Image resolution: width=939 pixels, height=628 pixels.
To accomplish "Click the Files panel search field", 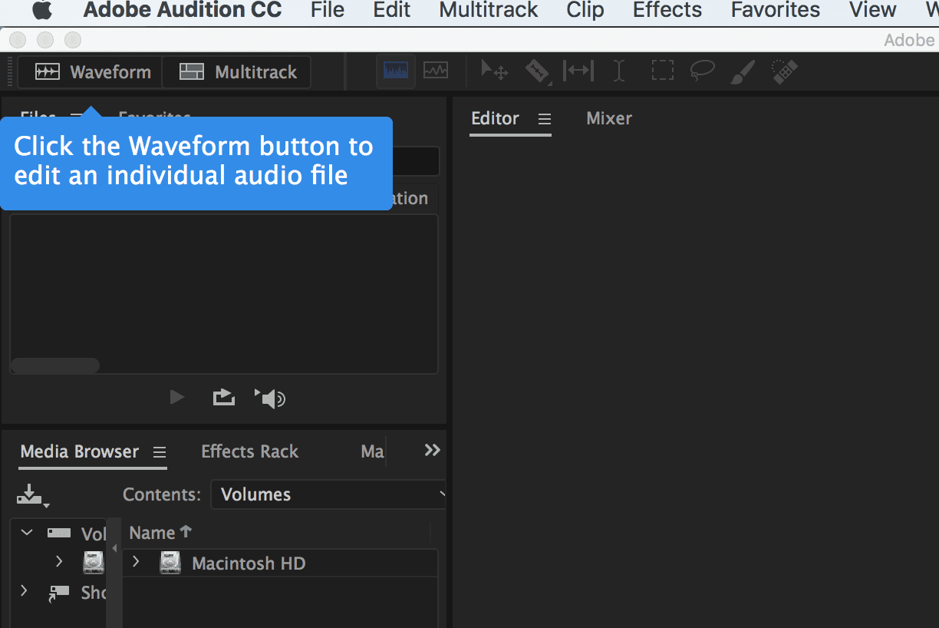I will tap(414, 161).
